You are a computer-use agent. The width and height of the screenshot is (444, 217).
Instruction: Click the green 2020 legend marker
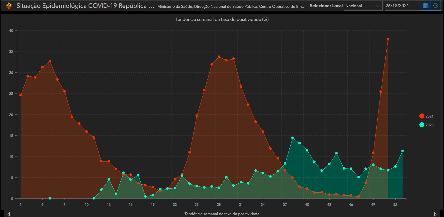(422, 125)
